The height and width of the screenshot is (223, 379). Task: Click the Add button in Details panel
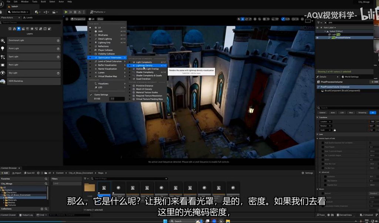click(374, 82)
